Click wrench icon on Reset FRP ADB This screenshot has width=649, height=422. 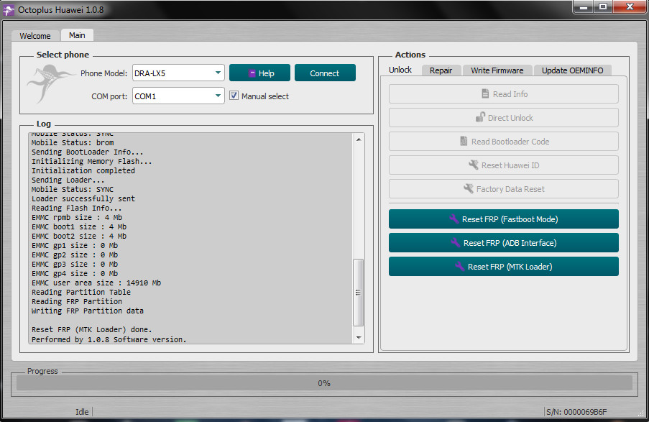pyautogui.click(x=455, y=243)
